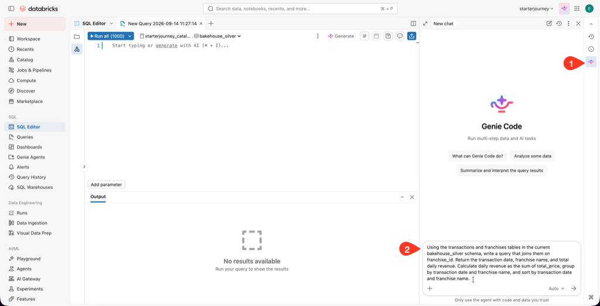Click the kebab menu next to Generate

(x=318, y=36)
